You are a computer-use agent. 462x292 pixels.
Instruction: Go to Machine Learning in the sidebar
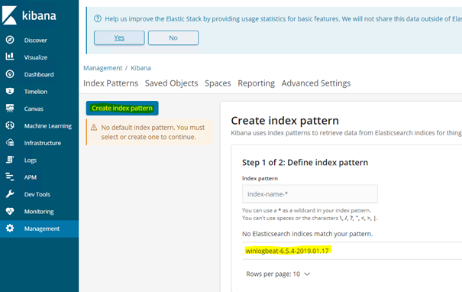point(48,125)
